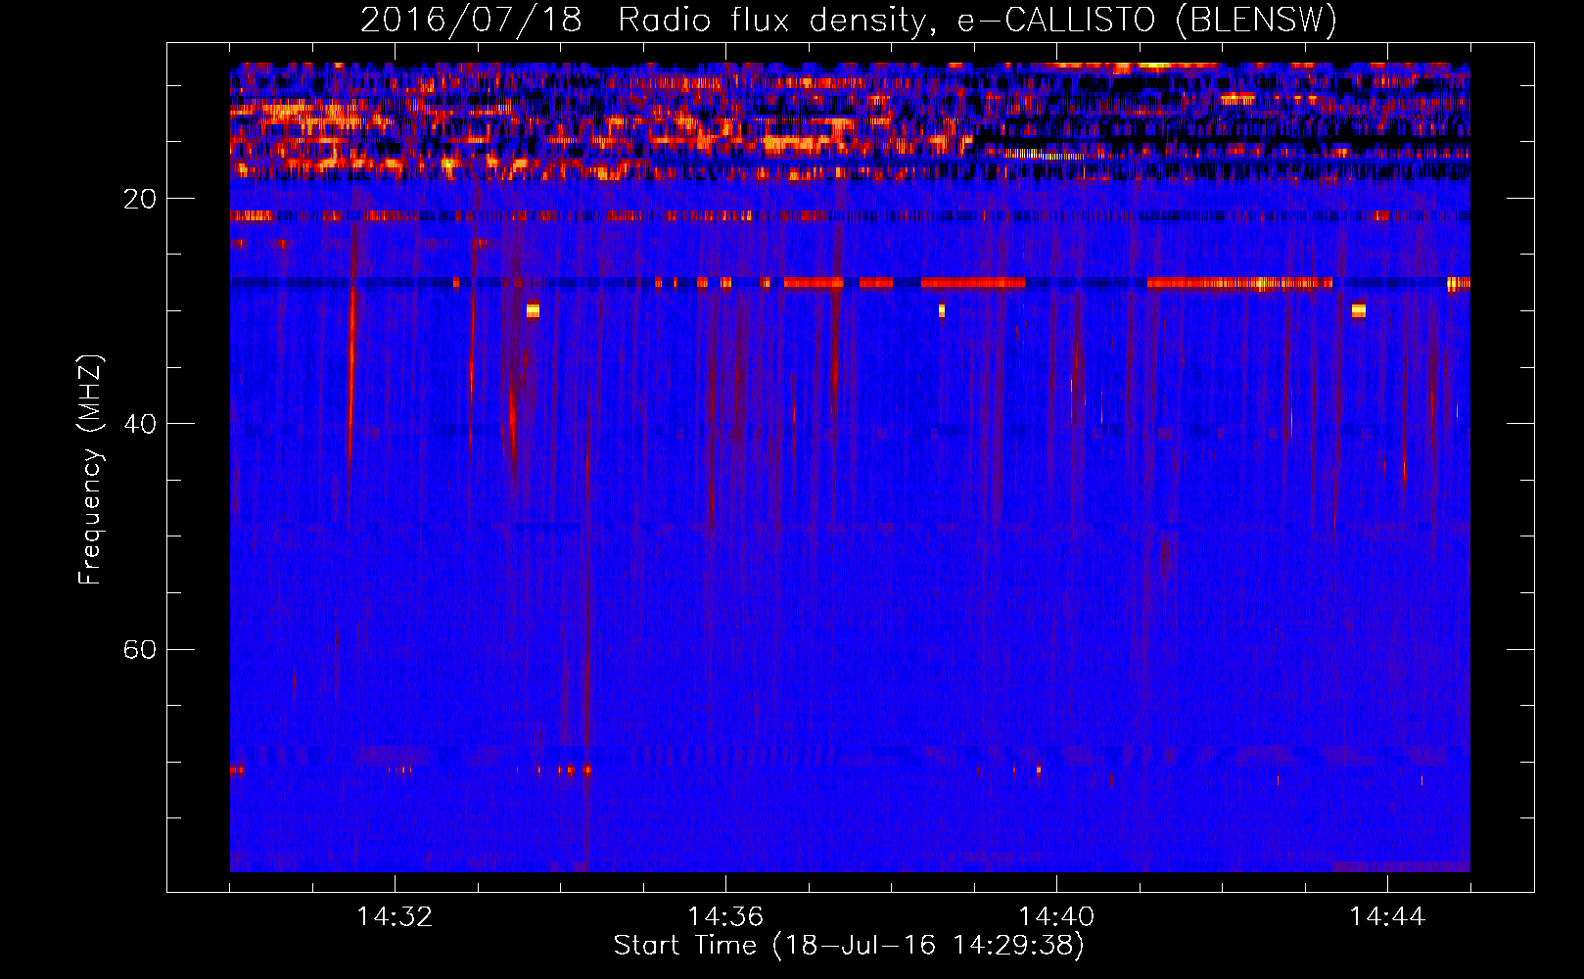
Task: Click the 60 MHz frequency tick label
Action: (x=139, y=650)
